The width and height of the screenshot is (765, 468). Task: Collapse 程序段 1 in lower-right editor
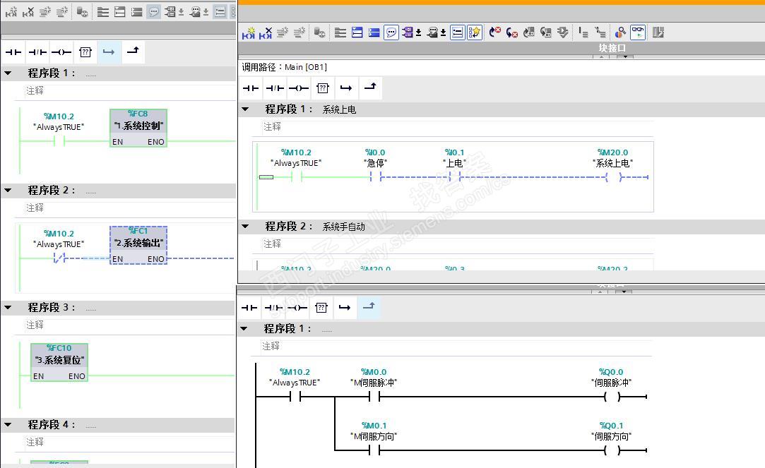click(x=244, y=329)
